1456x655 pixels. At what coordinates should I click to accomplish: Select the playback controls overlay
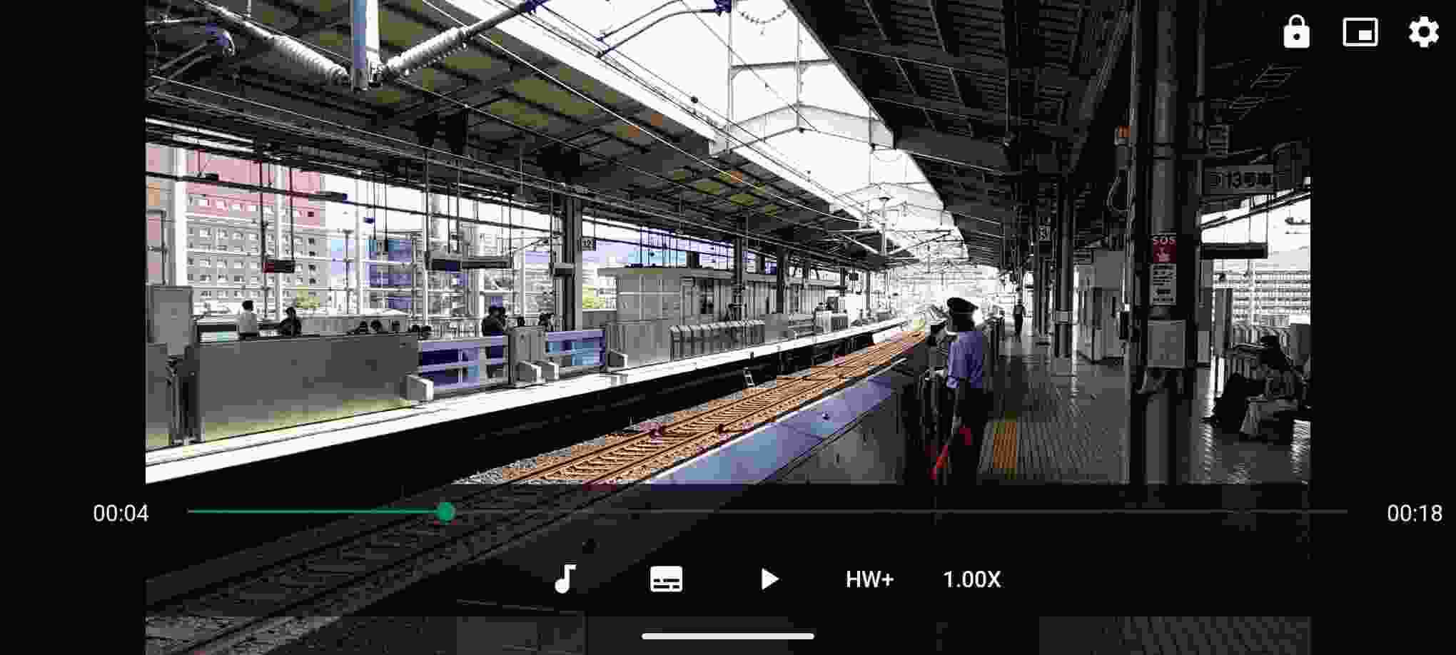[728, 564]
